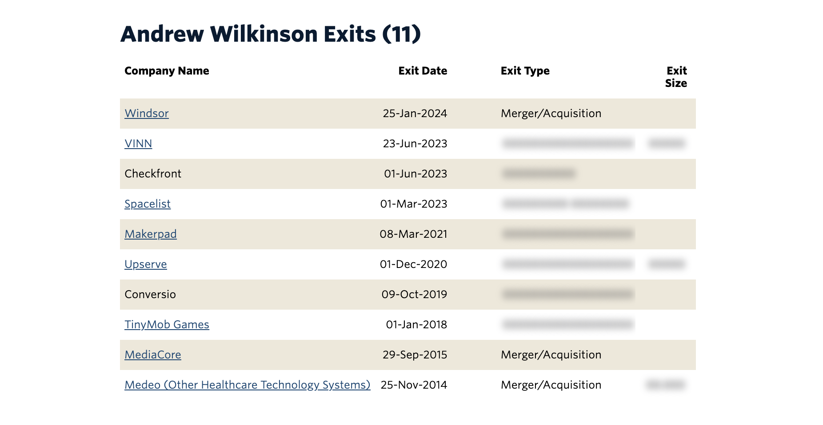Click the Exit Date column header
Screen dimensions: 823x425
pos(422,71)
